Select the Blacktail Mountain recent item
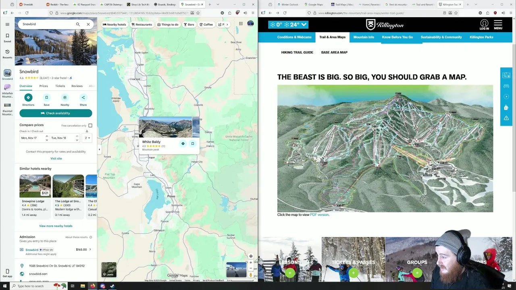 tap(7, 110)
